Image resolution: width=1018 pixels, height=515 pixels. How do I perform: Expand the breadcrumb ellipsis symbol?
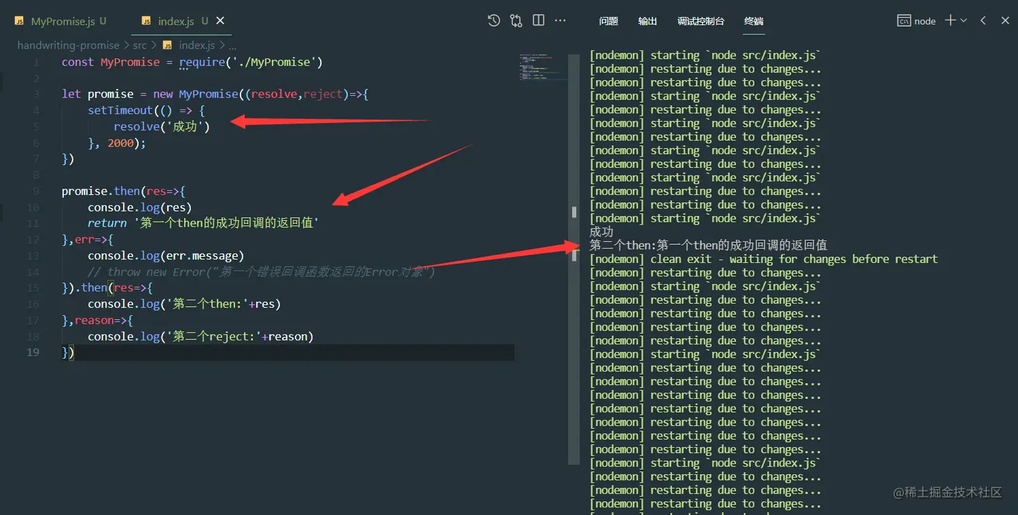coord(232,46)
